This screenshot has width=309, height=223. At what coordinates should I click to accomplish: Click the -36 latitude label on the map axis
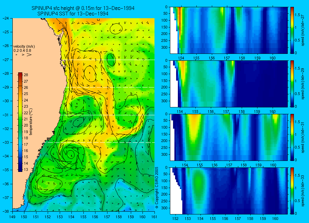[x=6, y=184]
